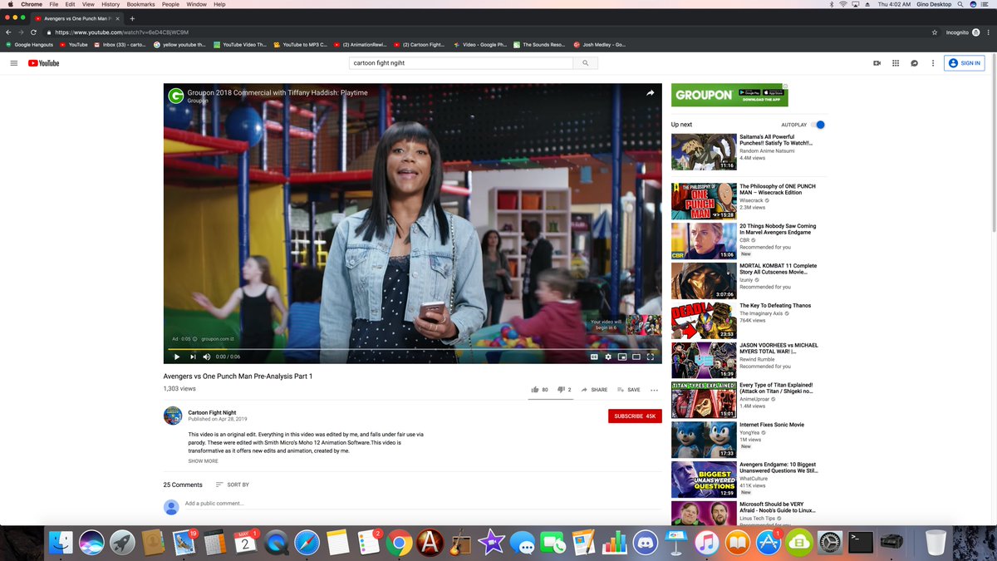Open the more actions ellipsis below video
Screen dimensions: 997x561
tap(655, 390)
